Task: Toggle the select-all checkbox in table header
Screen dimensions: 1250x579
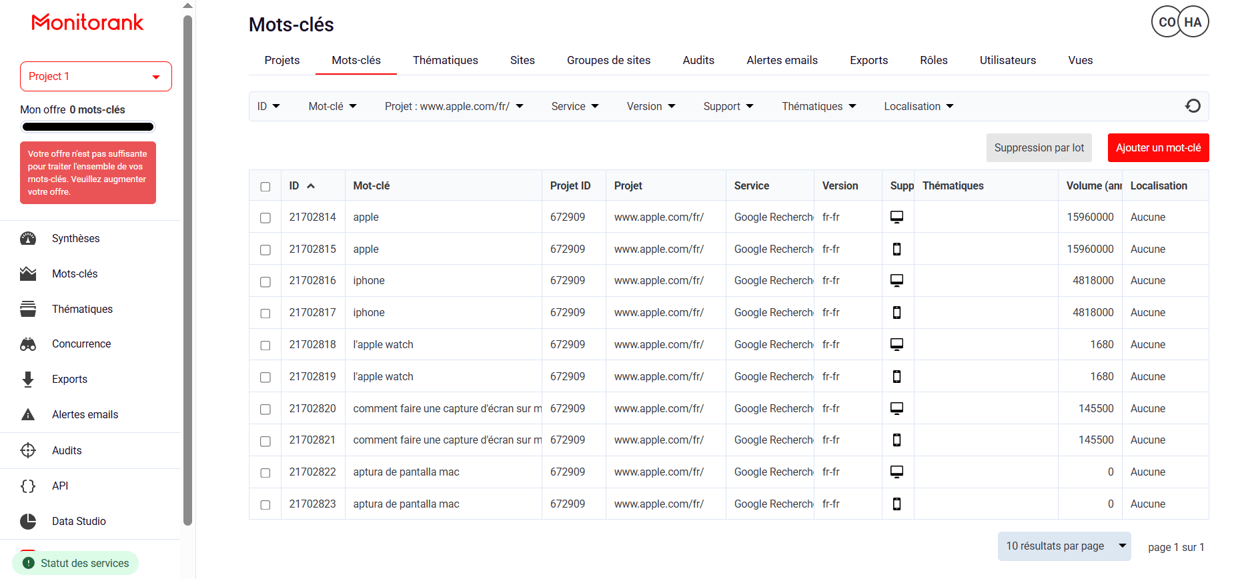Action: coord(265,187)
